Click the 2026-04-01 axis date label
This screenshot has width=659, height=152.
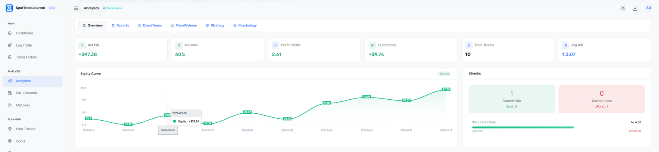327,130
